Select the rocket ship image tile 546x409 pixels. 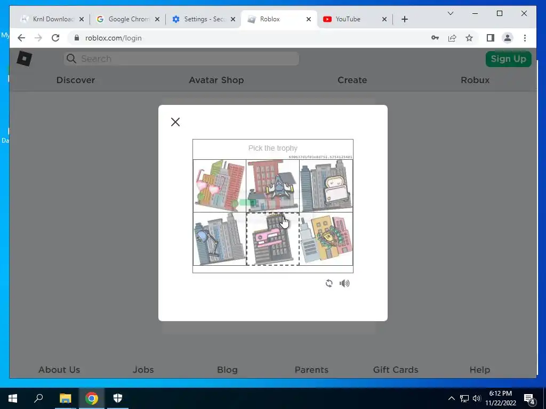[272, 186]
